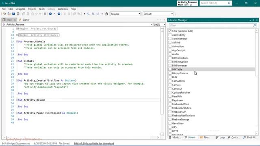The image size is (260, 146).
Task: Enable the AdMob library checkbox
Action: coord(170,42)
